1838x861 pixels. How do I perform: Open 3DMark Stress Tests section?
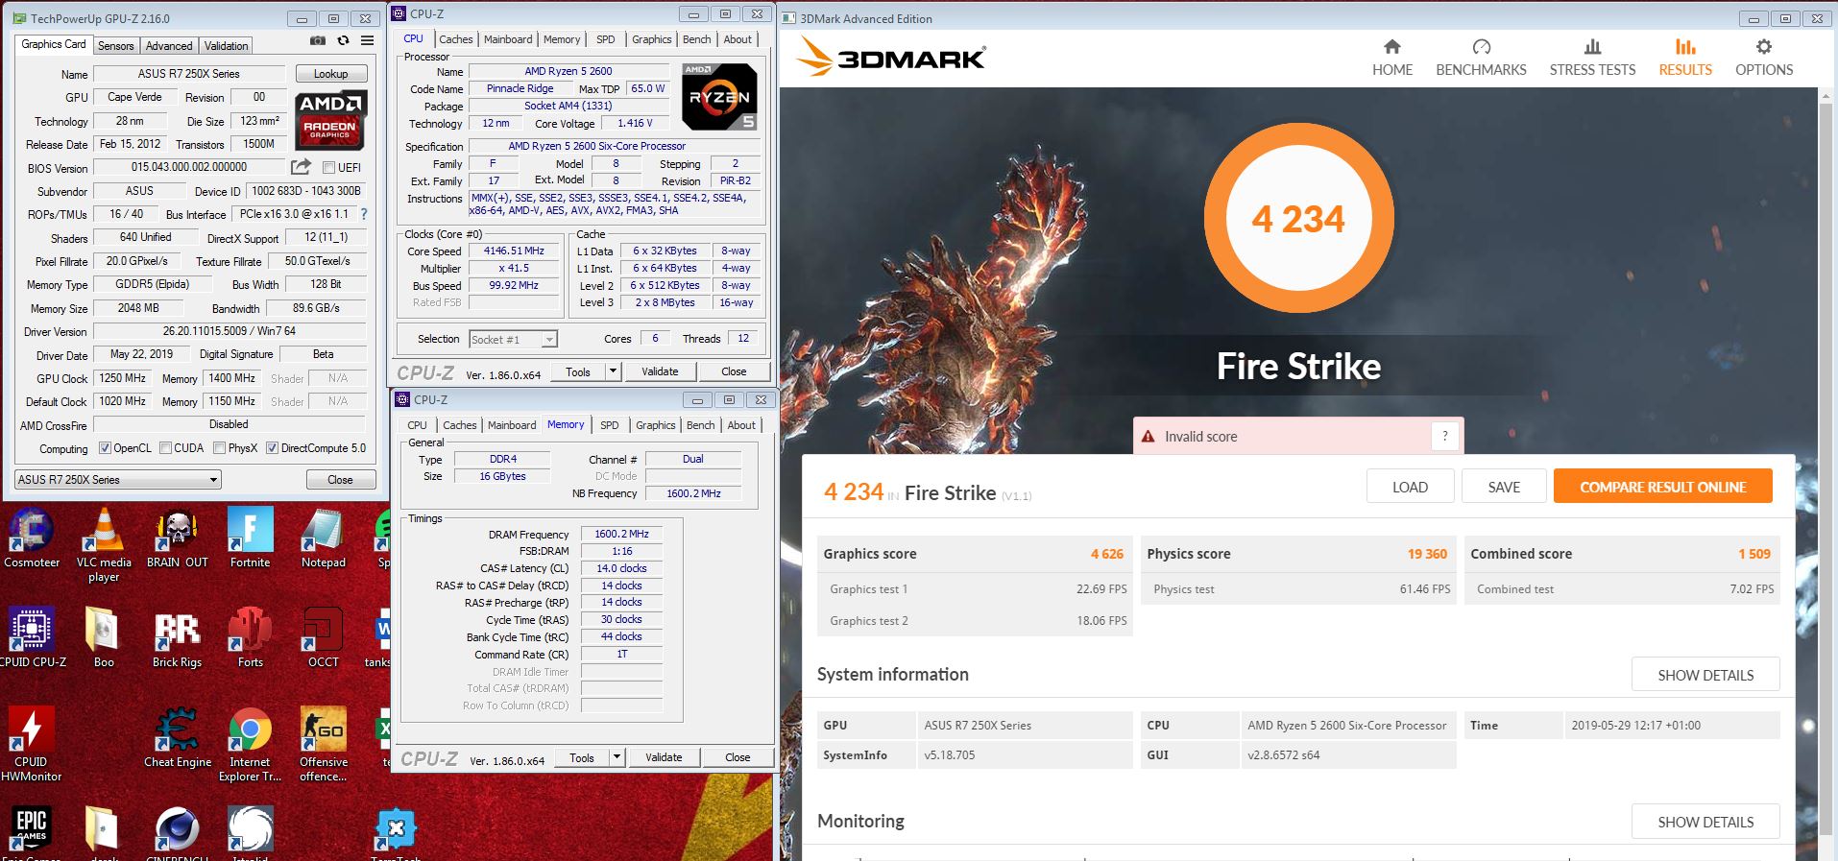click(x=1592, y=58)
